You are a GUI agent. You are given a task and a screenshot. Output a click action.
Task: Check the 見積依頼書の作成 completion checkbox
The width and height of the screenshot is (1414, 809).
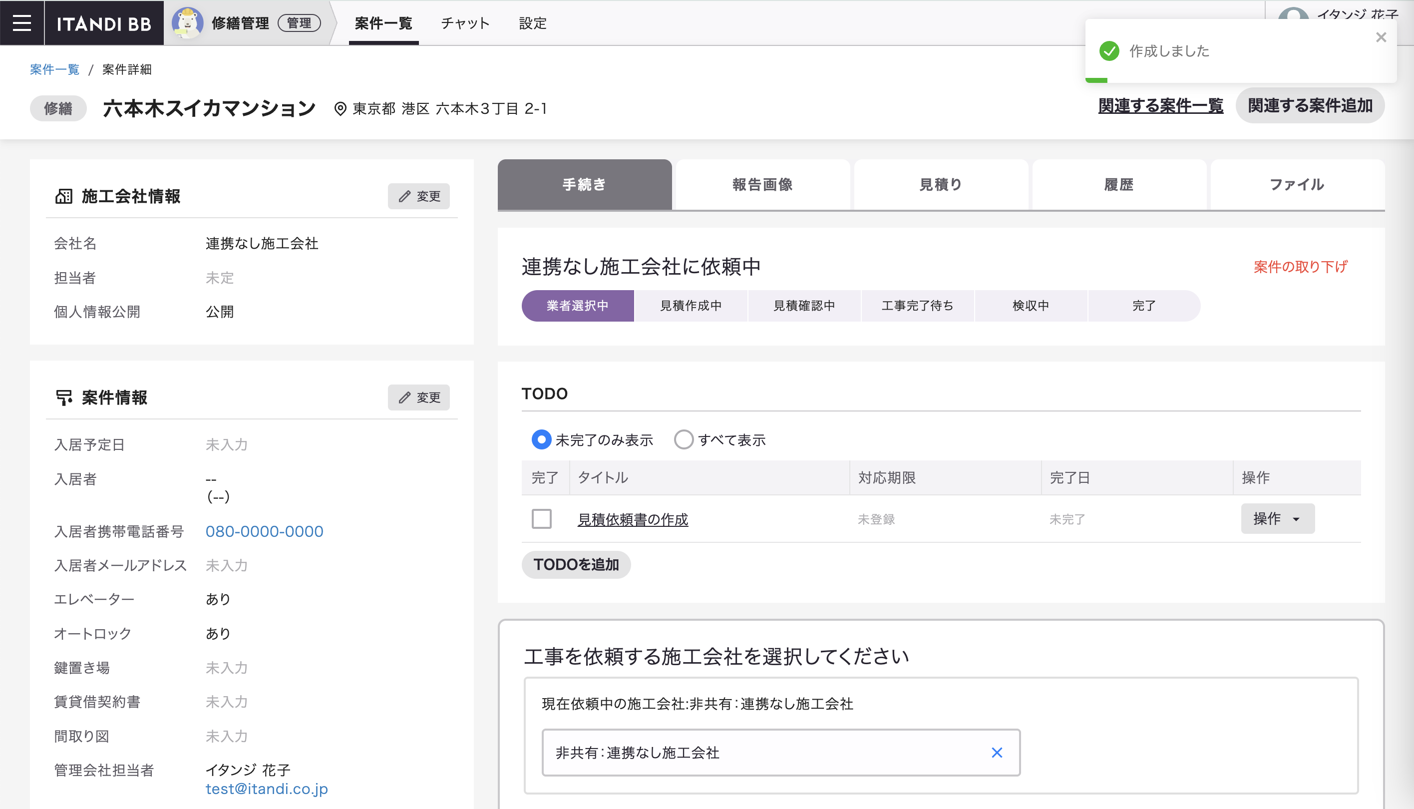[x=542, y=519]
